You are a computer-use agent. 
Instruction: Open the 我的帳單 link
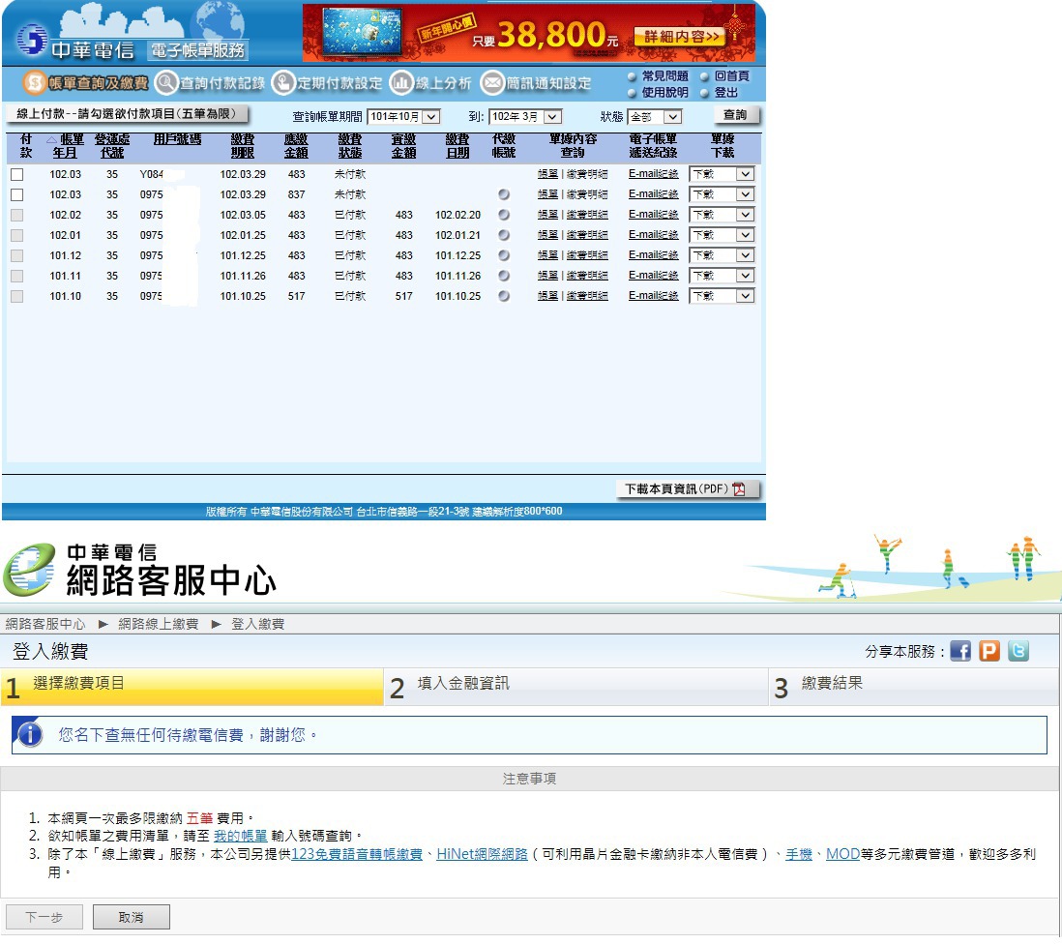[x=241, y=836]
